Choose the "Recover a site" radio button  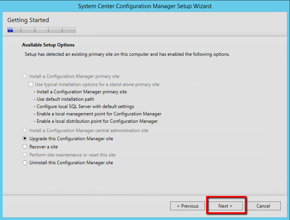pos(25,147)
